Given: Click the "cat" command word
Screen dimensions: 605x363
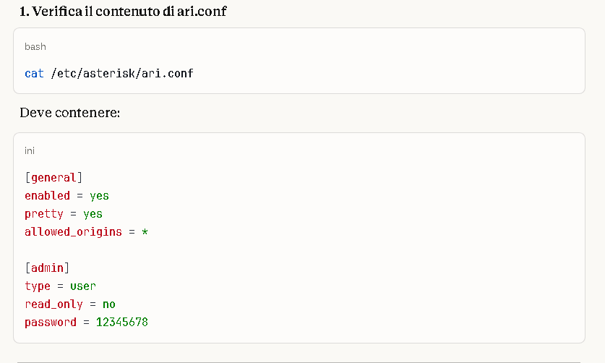Looking at the screenshot, I should (34, 73).
